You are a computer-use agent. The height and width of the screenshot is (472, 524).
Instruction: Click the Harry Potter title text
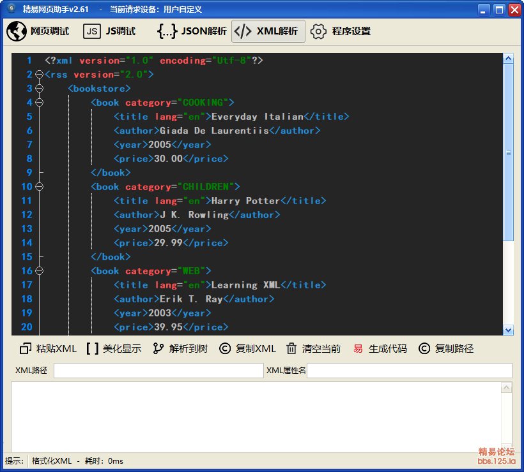[x=245, y=201]
